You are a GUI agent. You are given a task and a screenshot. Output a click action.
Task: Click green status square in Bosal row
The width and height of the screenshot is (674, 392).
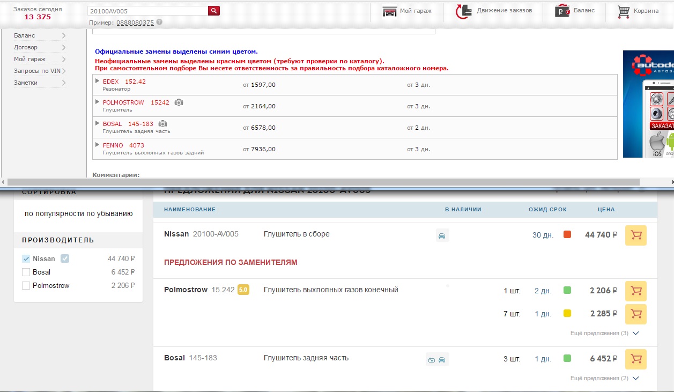(x=567, y=358)
